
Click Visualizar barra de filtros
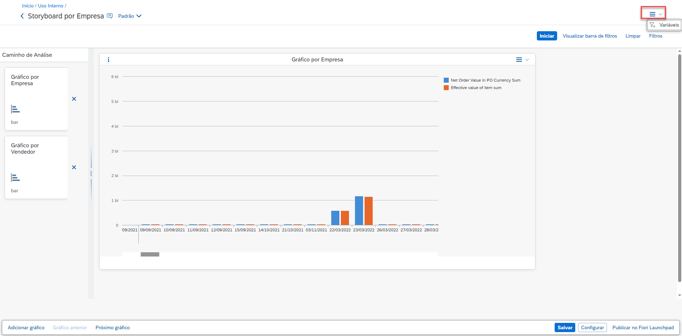(590, 36)
